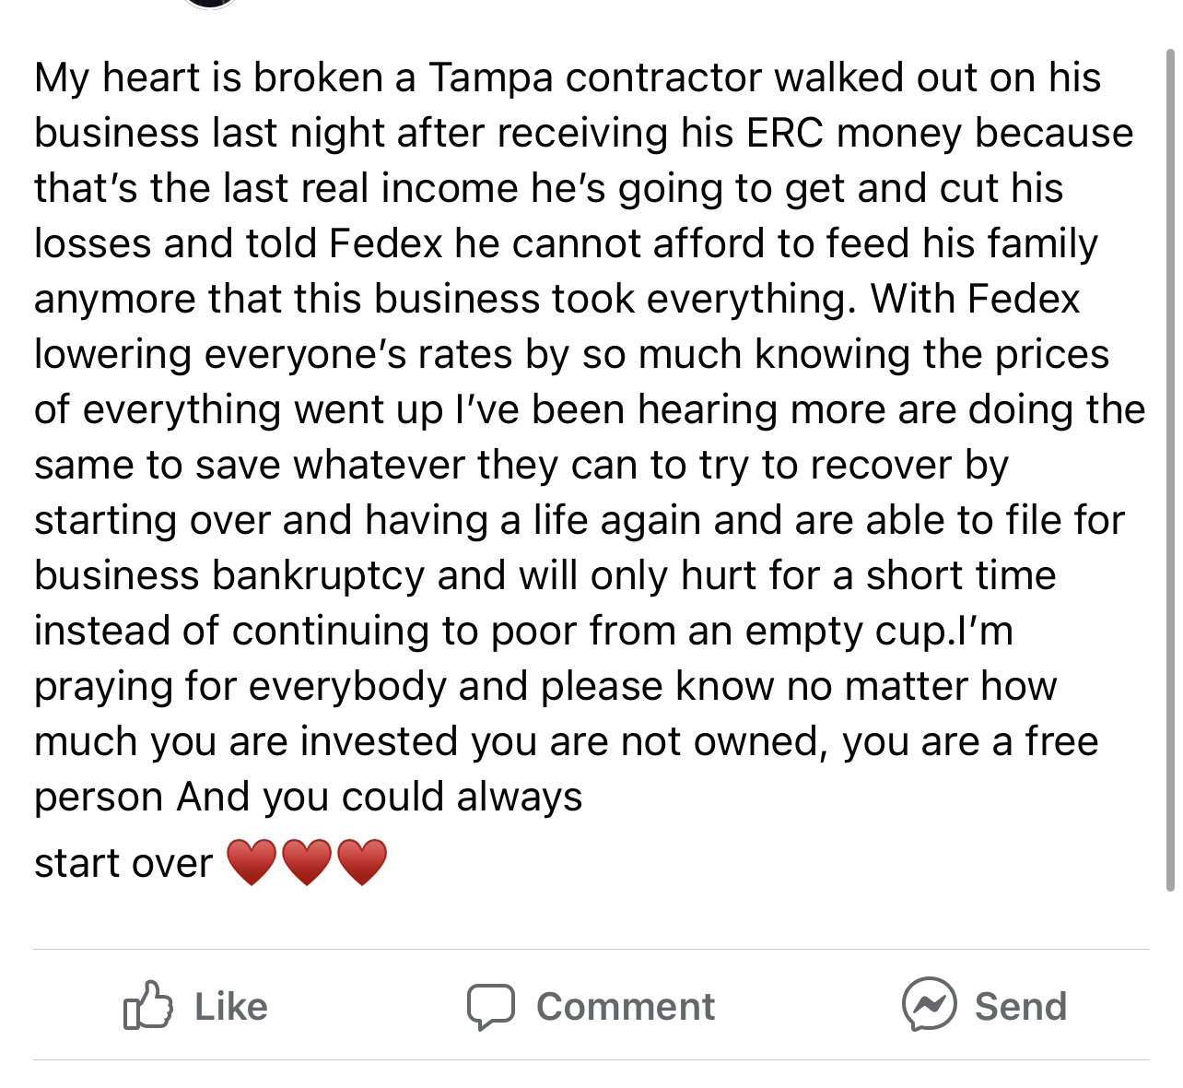This screenshot has width=1183, height=1088.
Task: Click the line "person And you could always"
Action: (x=309, y=798)
